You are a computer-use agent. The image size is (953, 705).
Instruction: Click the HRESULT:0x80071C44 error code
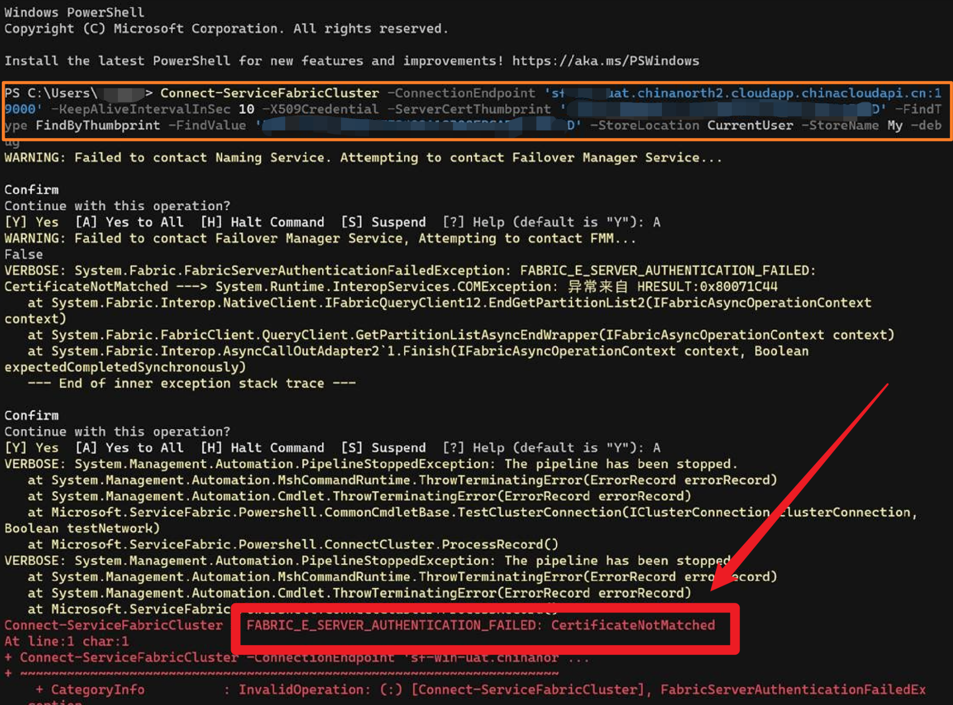coord(707,287)
